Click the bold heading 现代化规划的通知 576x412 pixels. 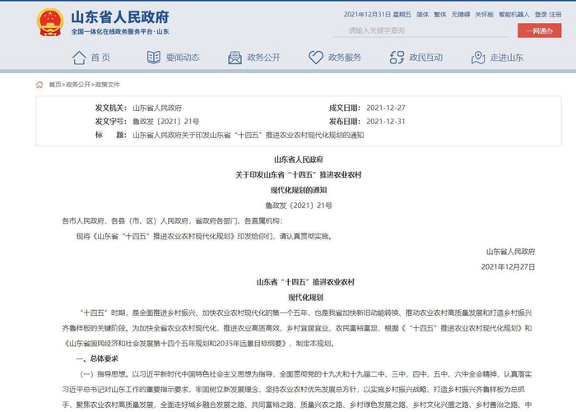coord(299,190)
